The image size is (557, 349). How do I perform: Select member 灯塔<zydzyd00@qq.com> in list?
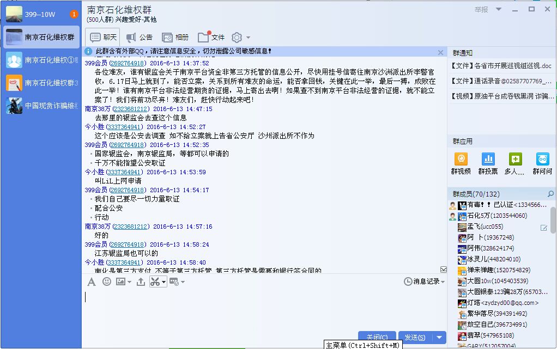pos(498,303)
